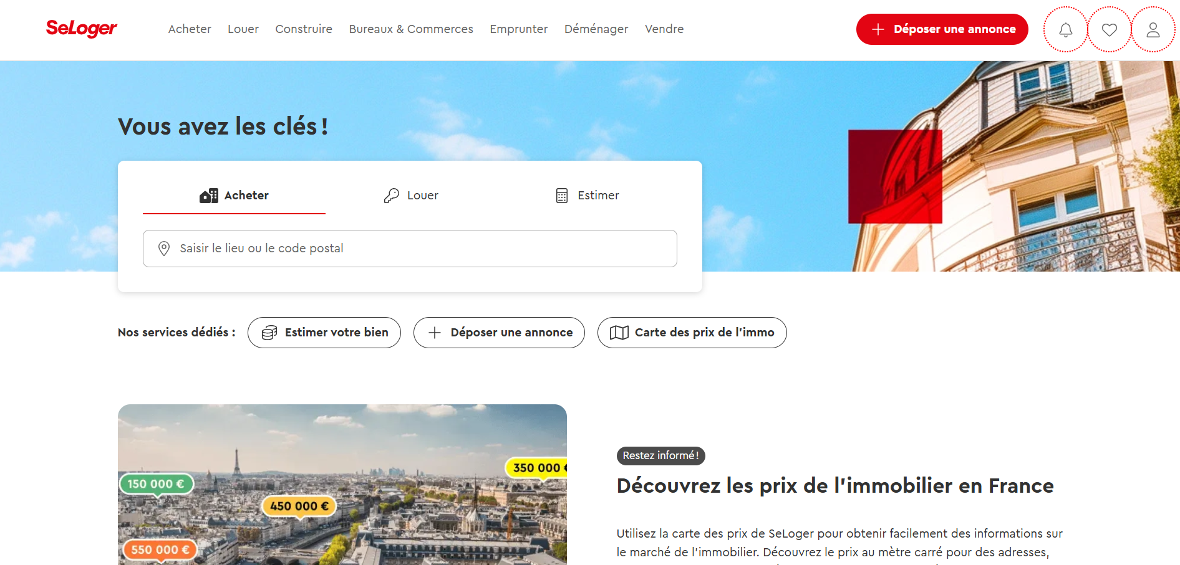
Task: Open the Louer menu in top navigation
Action: [x=243, y=29]
